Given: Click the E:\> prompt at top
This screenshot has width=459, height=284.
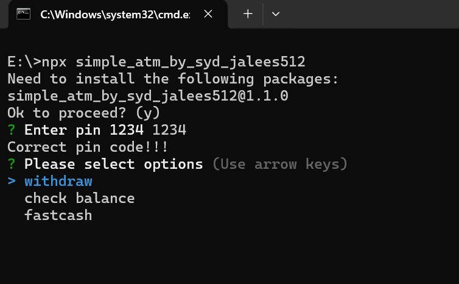Looking at the screenshot, I should [24, 62].
